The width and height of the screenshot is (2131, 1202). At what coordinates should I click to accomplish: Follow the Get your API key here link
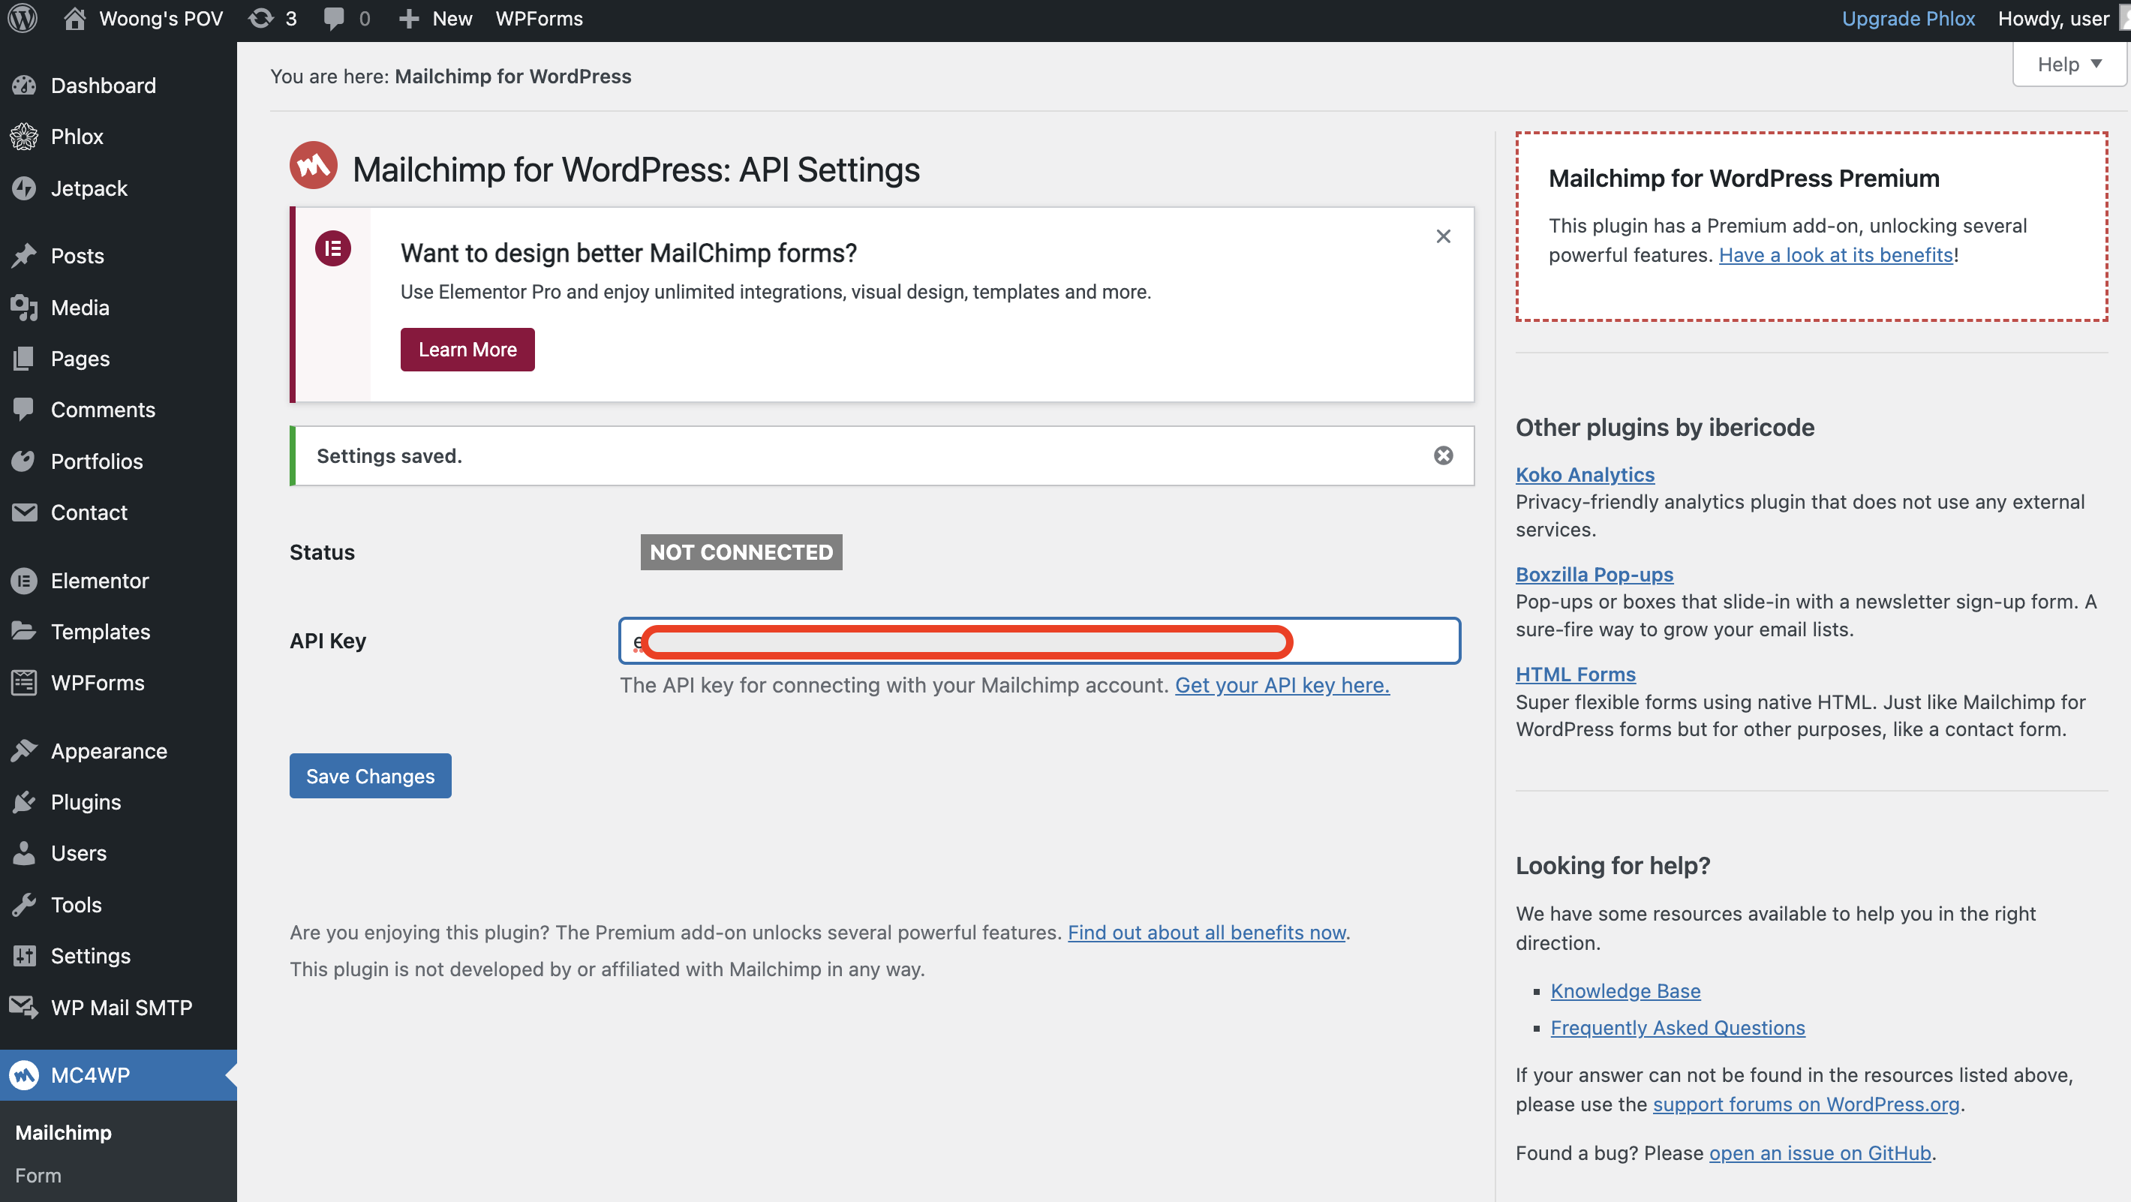click(x=1282, y=685)
